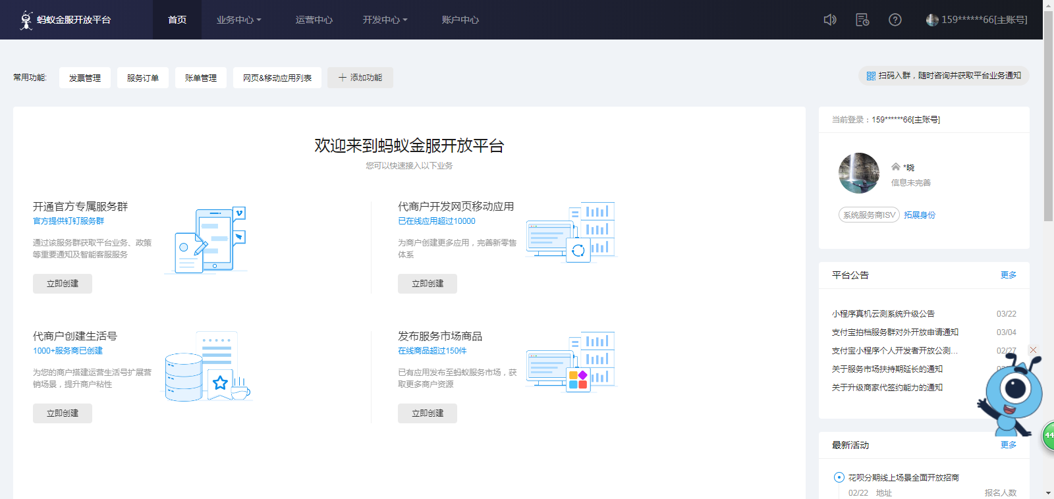Click 更多 in 最新活动 panel

click(x=1009, y=445)
